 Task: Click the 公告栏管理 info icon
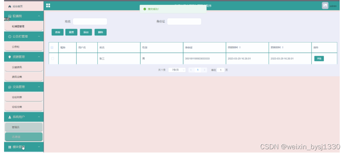tap(10, 37)
